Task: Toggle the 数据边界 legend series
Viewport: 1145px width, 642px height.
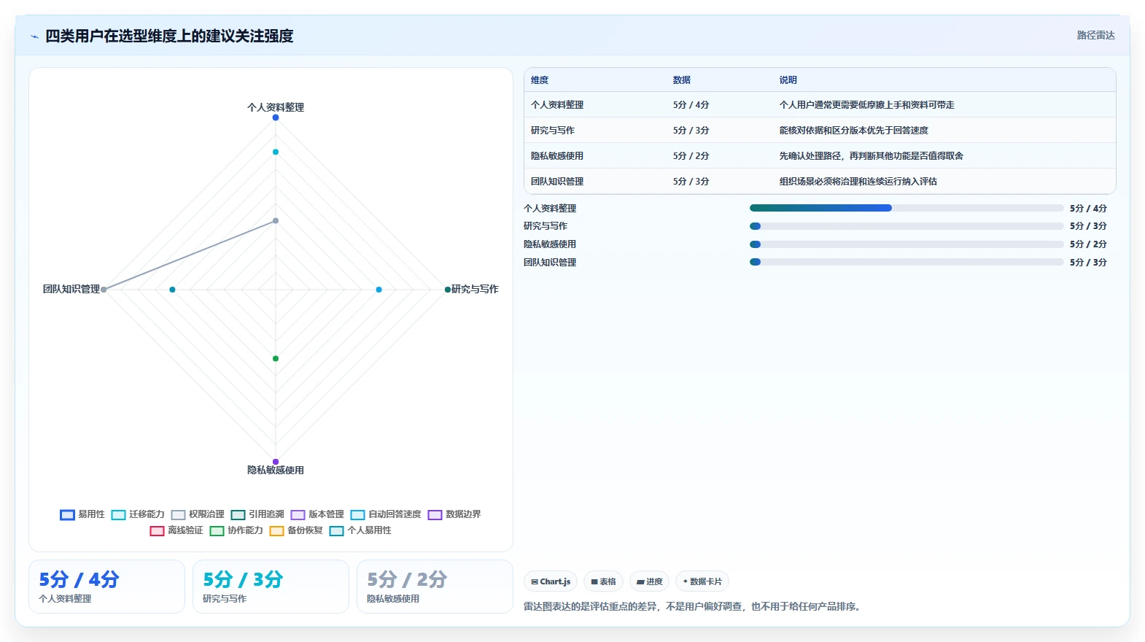Action: 454,514
